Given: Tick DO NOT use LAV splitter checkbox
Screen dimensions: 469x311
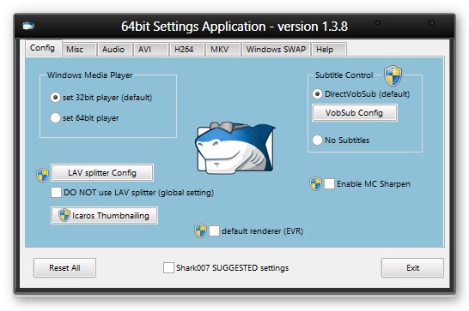Looking at the screenshot, I should point(56,192).
